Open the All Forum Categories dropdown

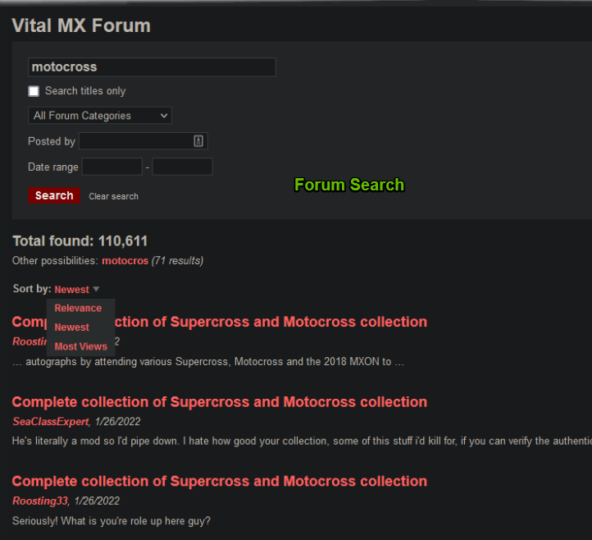(100, 115)
